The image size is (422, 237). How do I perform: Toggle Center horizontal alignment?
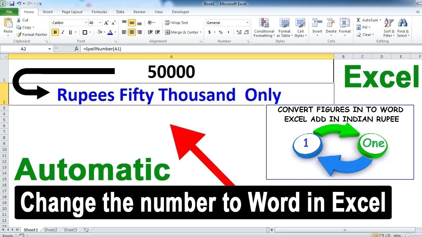(x=132, y=32)
